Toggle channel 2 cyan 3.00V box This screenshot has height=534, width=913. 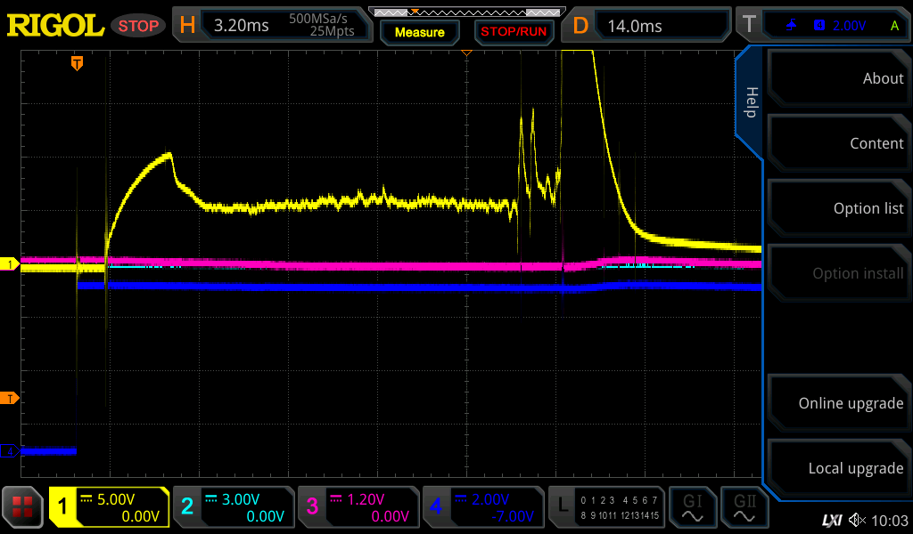[x=234, y=507]
